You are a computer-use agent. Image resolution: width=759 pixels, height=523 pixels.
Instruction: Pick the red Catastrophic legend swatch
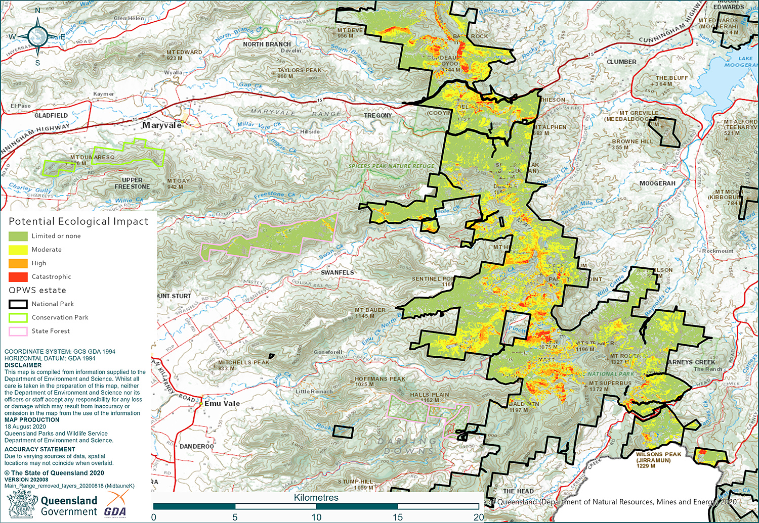(x=18, y=277)
